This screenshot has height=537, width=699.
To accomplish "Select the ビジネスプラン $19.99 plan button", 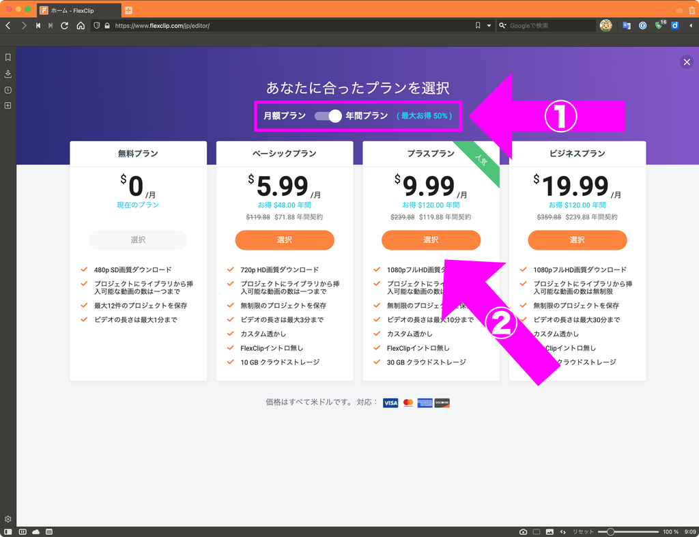I will point(577,240).
